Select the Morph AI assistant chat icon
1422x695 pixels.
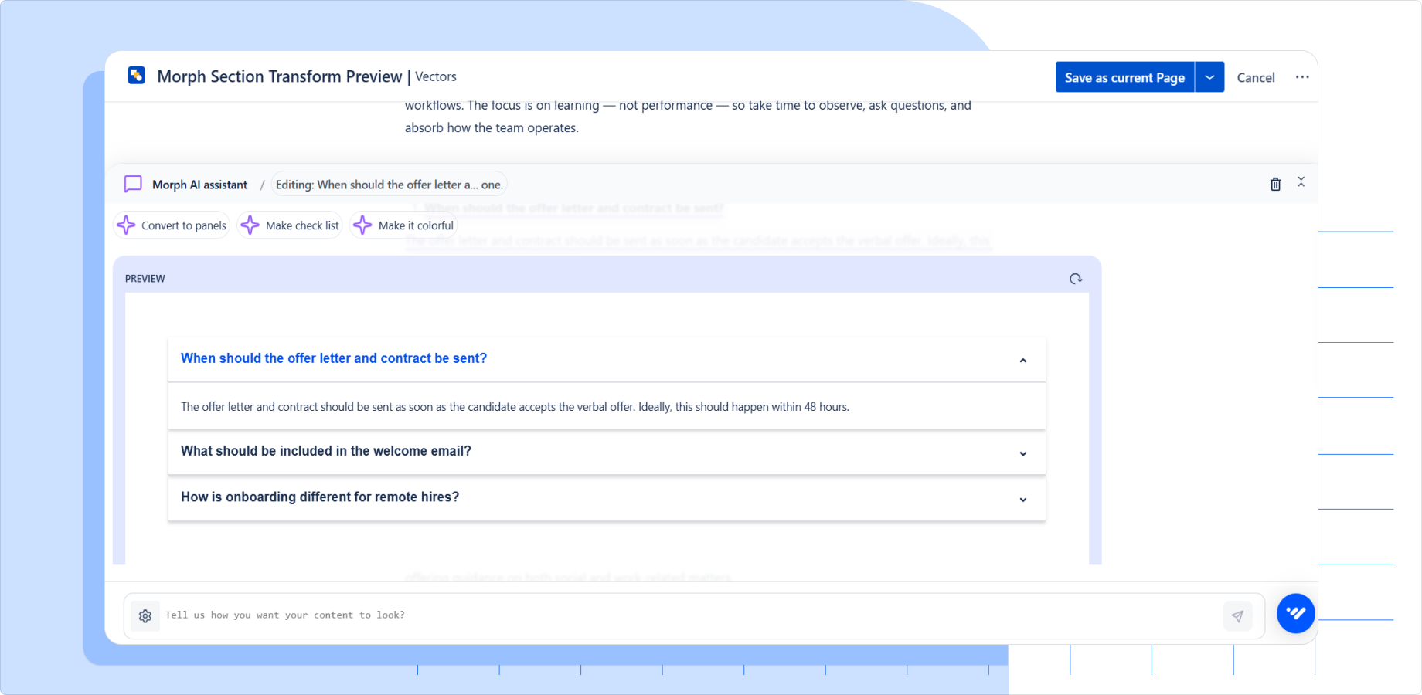132,184
